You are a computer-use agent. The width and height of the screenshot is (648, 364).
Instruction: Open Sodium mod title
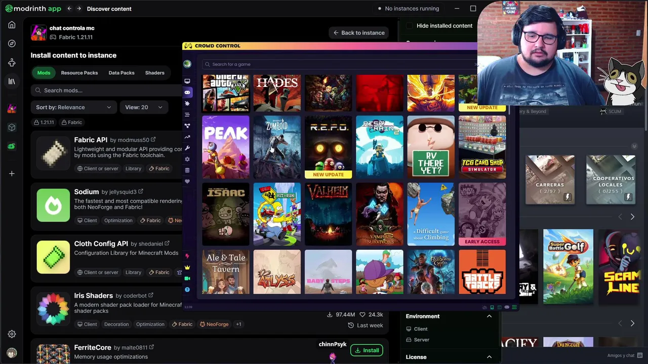(x=87, y=192)
